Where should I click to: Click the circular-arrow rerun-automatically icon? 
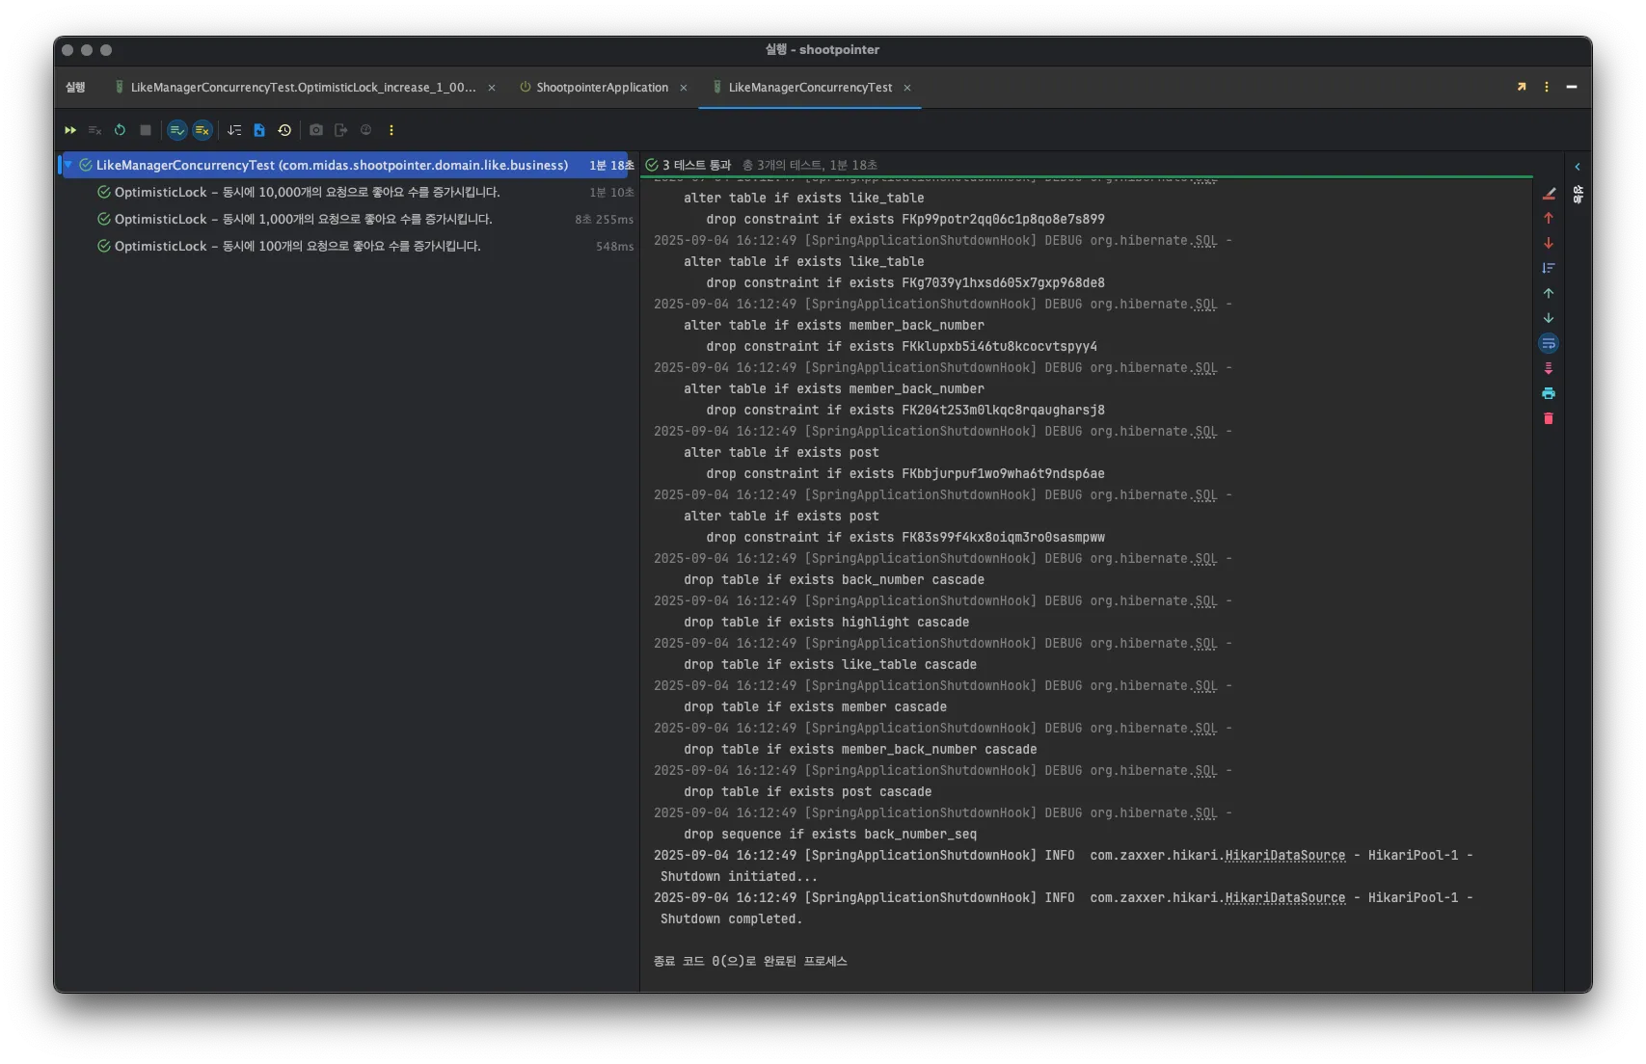coord(120,130)
